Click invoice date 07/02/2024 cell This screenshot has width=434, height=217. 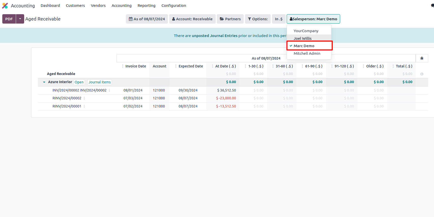(x=133, y=106)
